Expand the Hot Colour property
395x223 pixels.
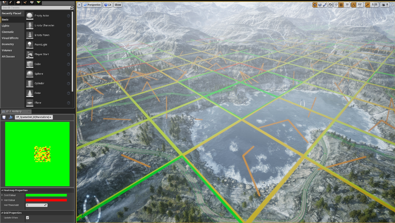point(2,200)
